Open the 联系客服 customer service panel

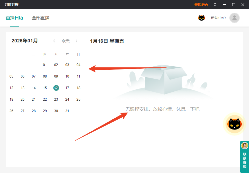(244, 157)
